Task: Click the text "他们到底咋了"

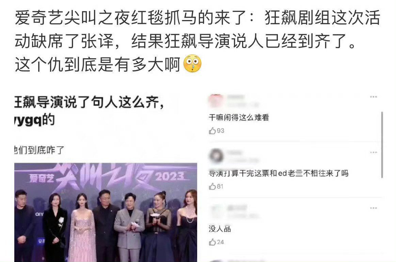Action: click(39, 150)
